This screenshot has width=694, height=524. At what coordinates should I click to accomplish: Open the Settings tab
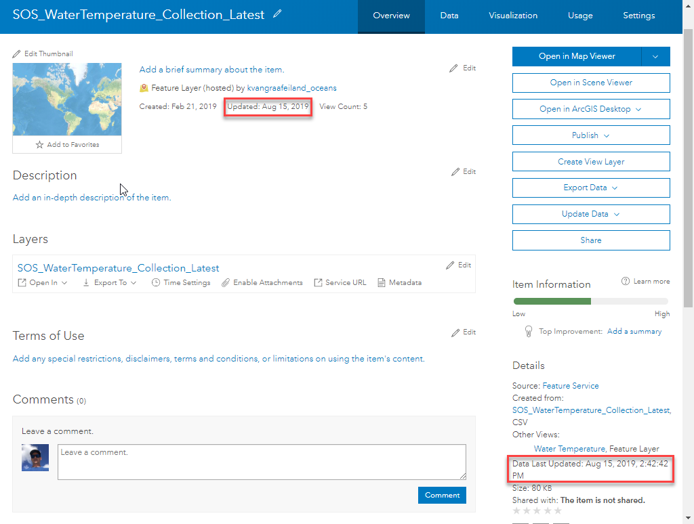(x=638, y=16)
